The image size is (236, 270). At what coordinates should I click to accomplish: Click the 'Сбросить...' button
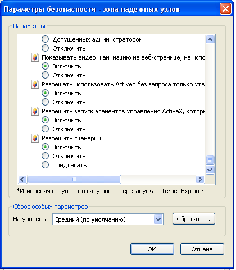click(x=193, y=219)
